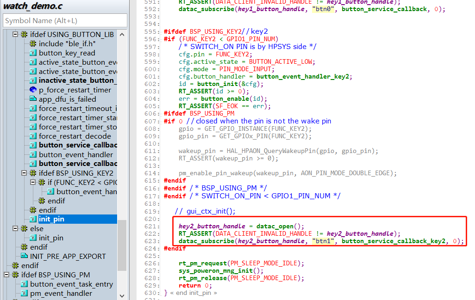Collapse the ifdef BSP_USING_PM tree node
This screenshot has height=300, width=475.
pyautogui.click(x=6, y=275)
